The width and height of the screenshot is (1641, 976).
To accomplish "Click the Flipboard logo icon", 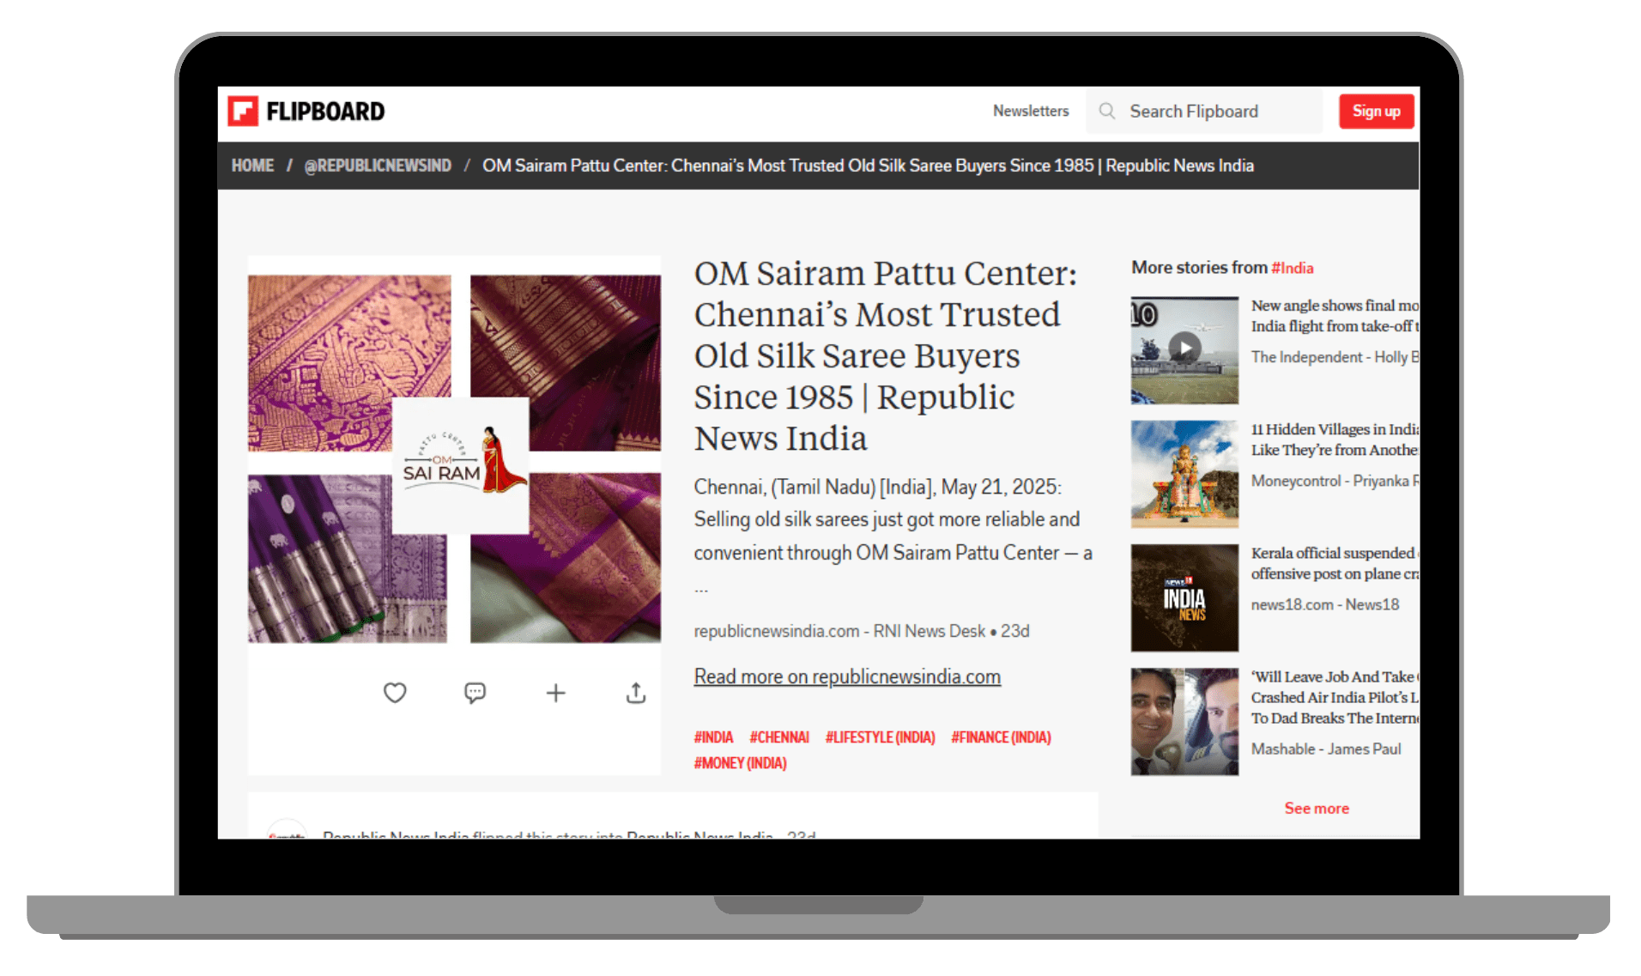I will tap(243, 111).
